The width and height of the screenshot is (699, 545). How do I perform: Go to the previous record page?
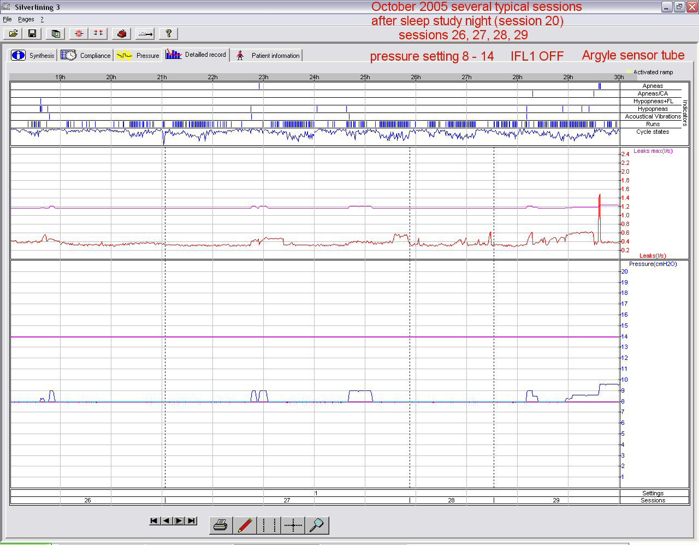(166, 521)
